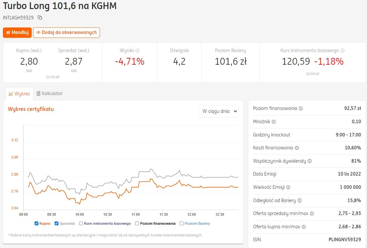
Task: Click the underlying change -1,18%
Action: tap(329, 61)
